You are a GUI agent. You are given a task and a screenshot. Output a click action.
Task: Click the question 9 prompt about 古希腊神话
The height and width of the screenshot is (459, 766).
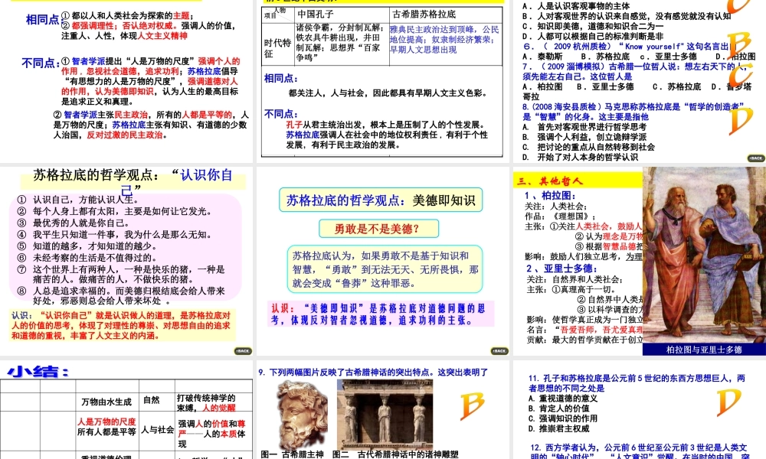coord(373,373)
